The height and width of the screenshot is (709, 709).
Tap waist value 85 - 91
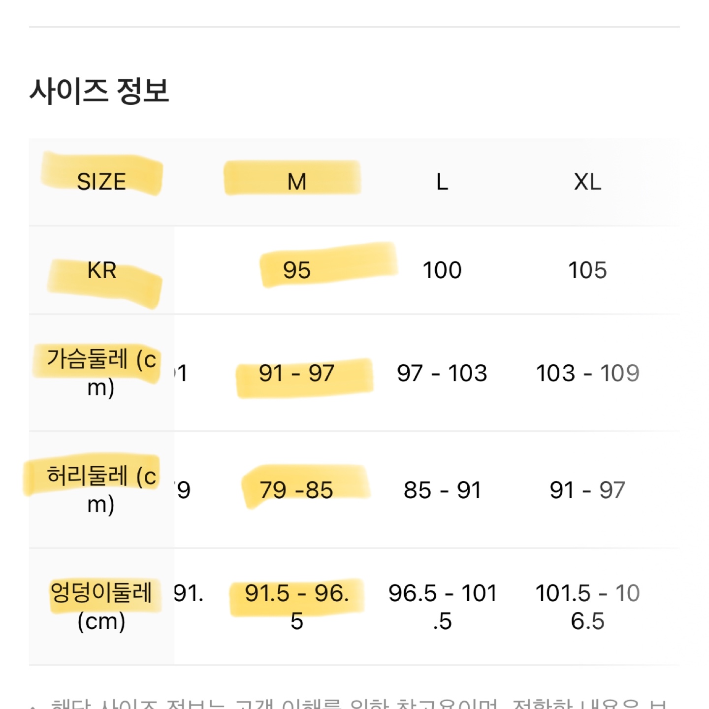tap(442, 490)
